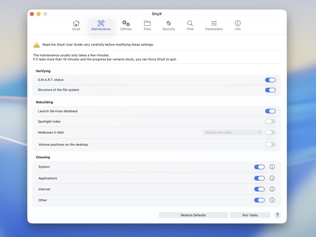Open the OnyX home icon
This screenshot has height=237, width=316.
pyautogui.click(x=76, y=23)
